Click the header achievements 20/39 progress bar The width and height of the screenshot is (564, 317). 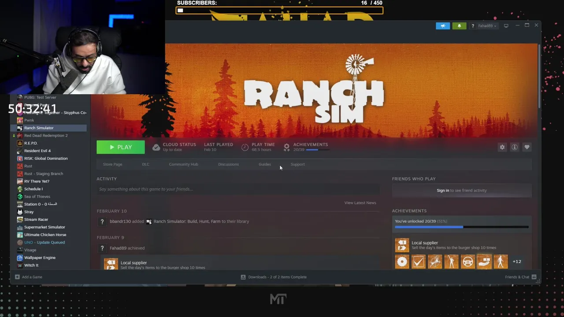click(317, 150)
